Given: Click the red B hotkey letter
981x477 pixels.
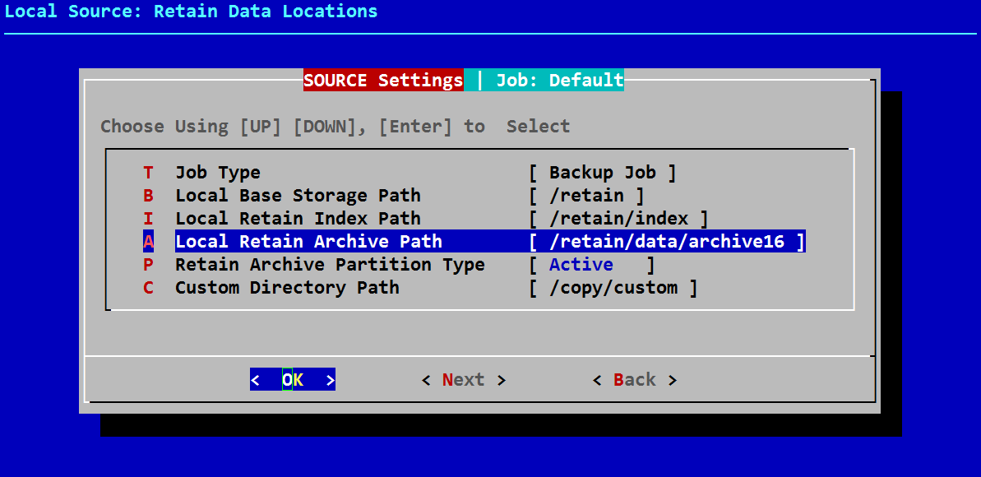Looking at the screenshot, I should pyautogui.click(x=148, y=196).
